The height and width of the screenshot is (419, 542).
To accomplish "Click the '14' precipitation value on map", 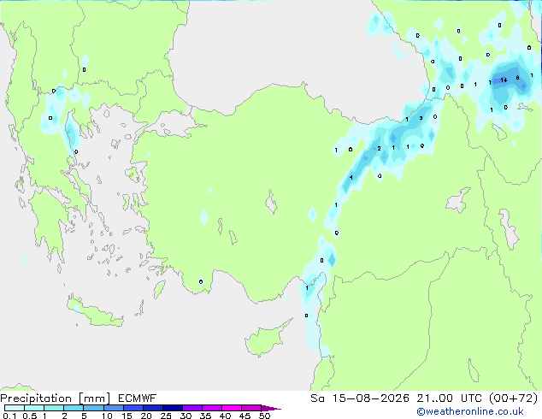I will [x=504, y=80].
